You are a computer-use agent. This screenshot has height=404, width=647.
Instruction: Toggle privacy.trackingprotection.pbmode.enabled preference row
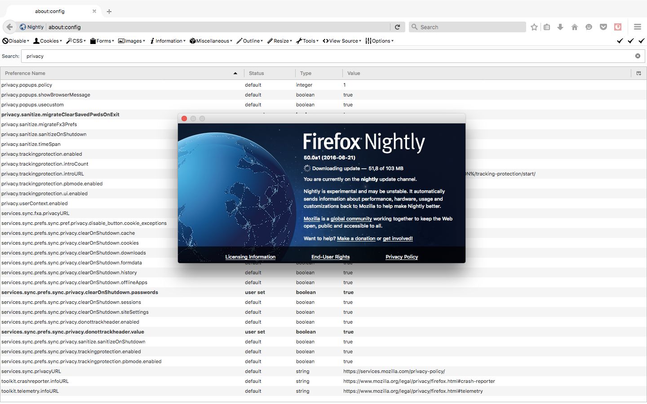point(52,184)
